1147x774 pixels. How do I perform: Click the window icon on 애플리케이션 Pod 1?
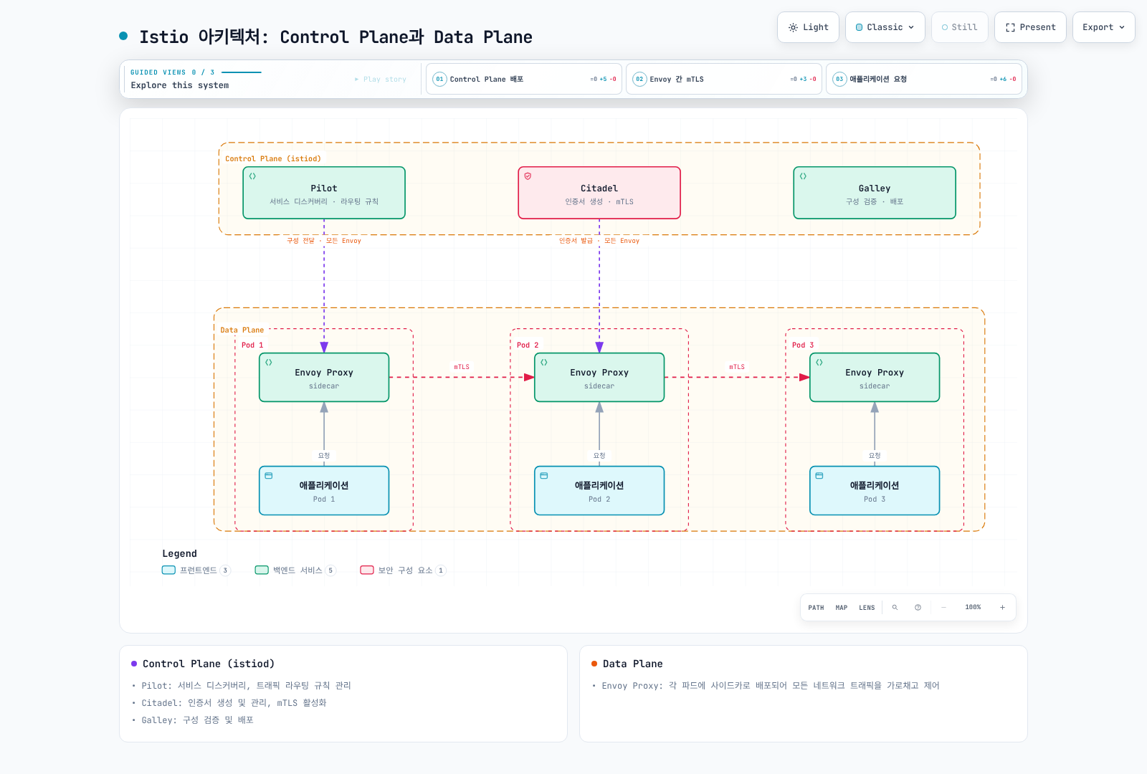click(x=269, y=476)
